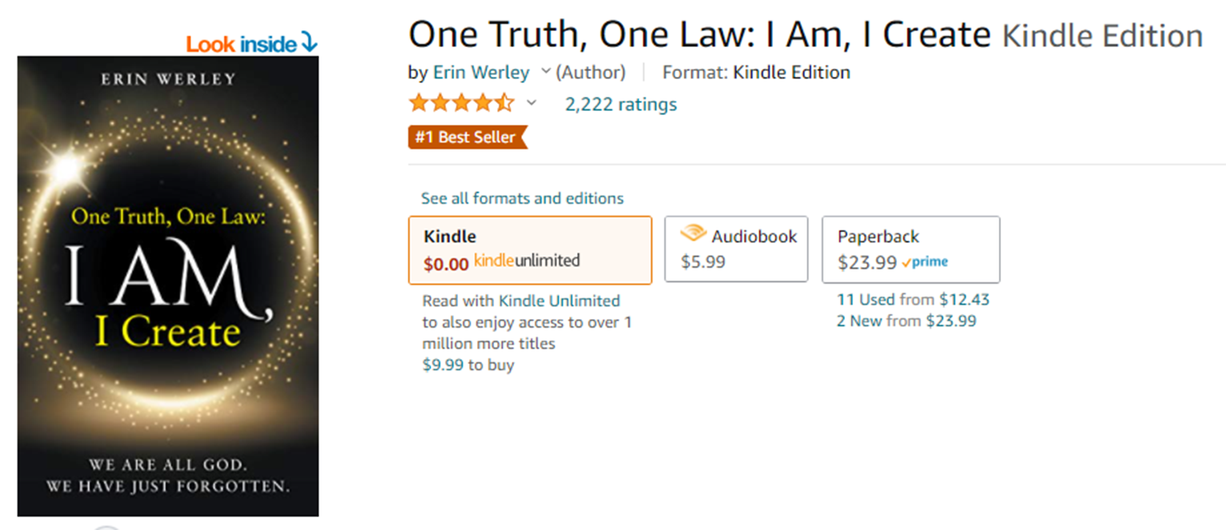The image size is (1226, 530).
Task: Click the Look inside label
Action: (x=242, y=45)
